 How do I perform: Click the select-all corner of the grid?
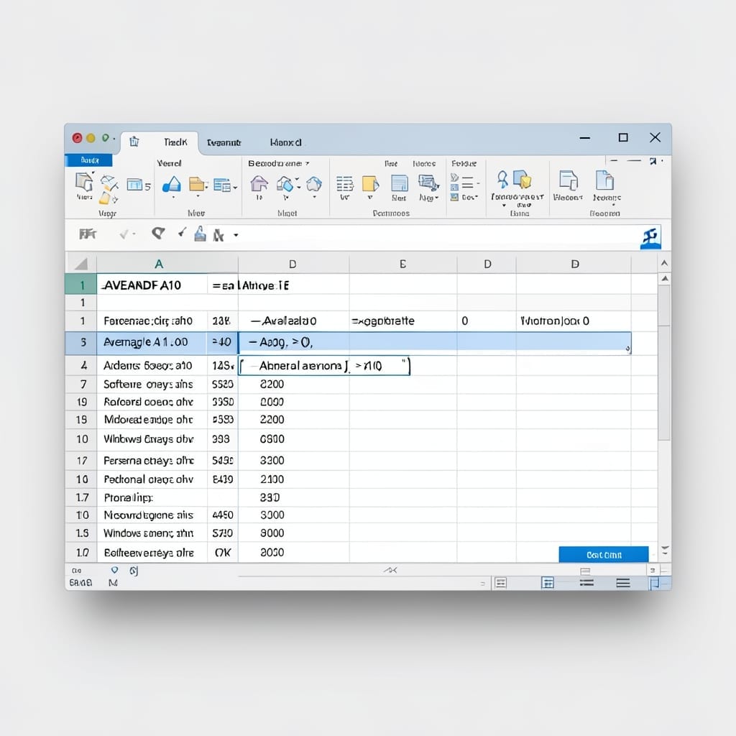click(x=80, y=264)
